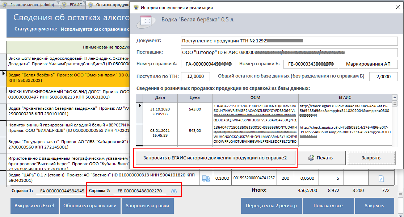This screenshot has width=404, height=217.
Task: Click the Запросить справки button
Action: coord(147,206)
